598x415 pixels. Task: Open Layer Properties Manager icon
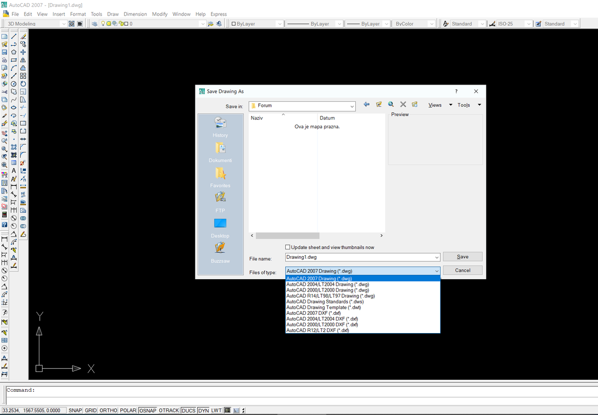click(x=94, y=24)
